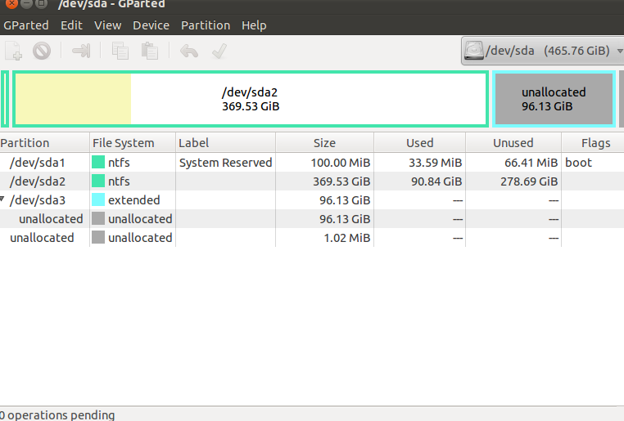The image size is (624, 421).
Task: Sort by the Size column header
Action: tap(325, 142)
